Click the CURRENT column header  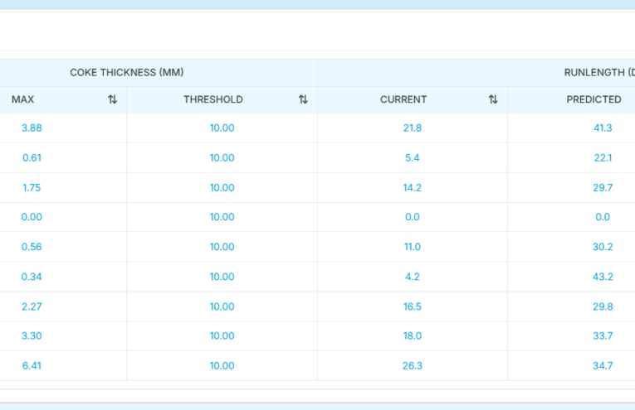(x=403, y=99)
